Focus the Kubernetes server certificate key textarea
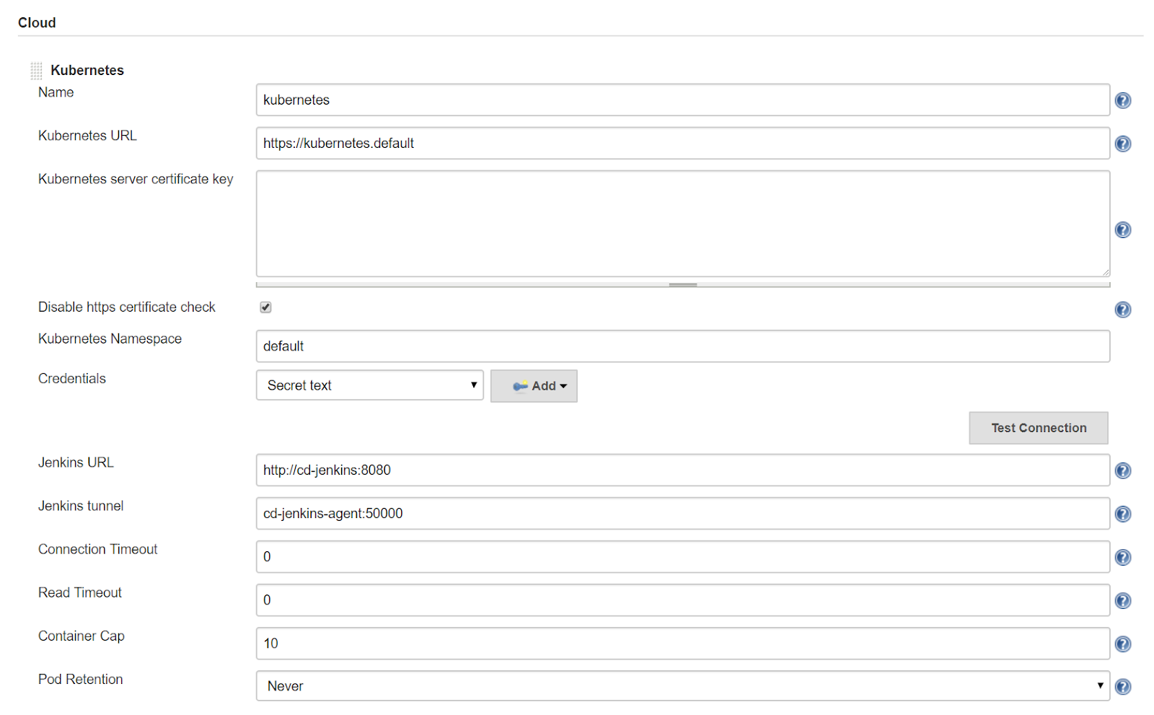Viewport: 1154px width, 715px height. click(682, 223)
